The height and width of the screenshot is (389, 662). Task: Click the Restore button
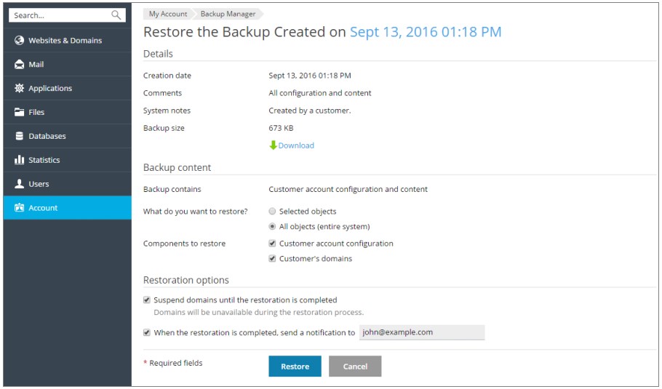(x=295, y=366)
